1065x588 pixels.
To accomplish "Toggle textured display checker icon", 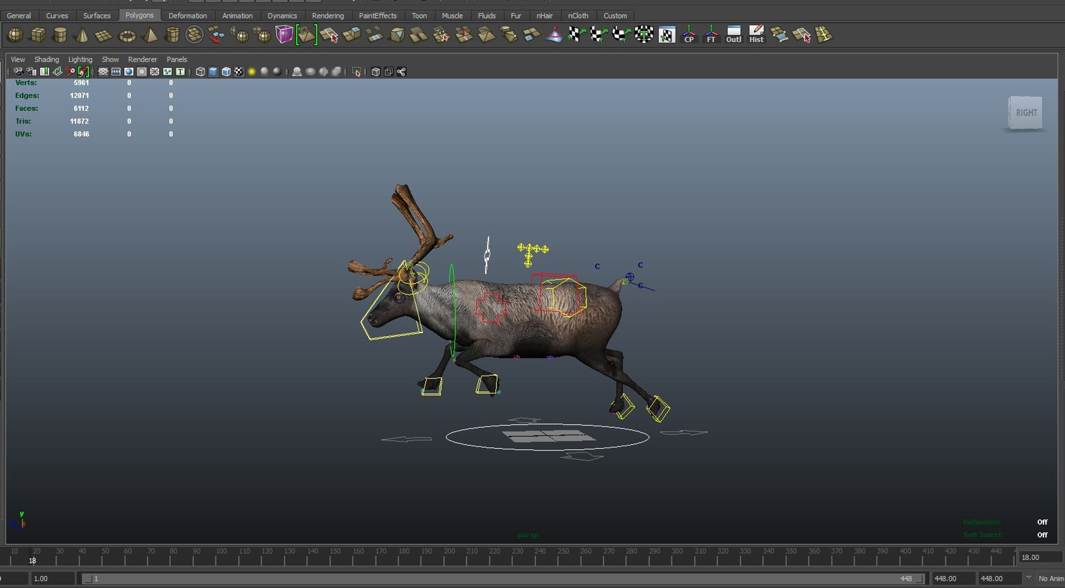I will (239, 71).
